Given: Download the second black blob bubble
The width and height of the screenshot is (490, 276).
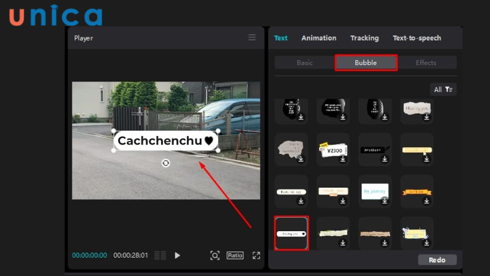Looking at the screenshot, I should point(343,117).
